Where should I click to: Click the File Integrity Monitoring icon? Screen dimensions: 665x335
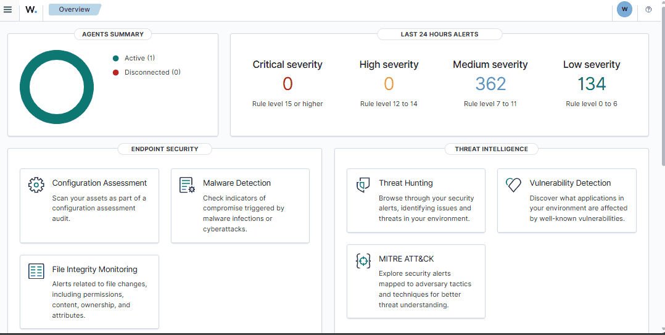pyautogui.click(x=36, y=271)
